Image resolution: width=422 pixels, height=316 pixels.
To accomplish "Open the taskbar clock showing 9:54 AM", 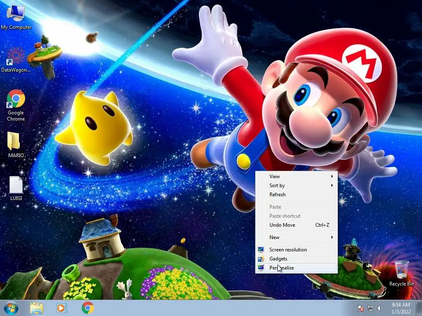I will coord(401,308).
